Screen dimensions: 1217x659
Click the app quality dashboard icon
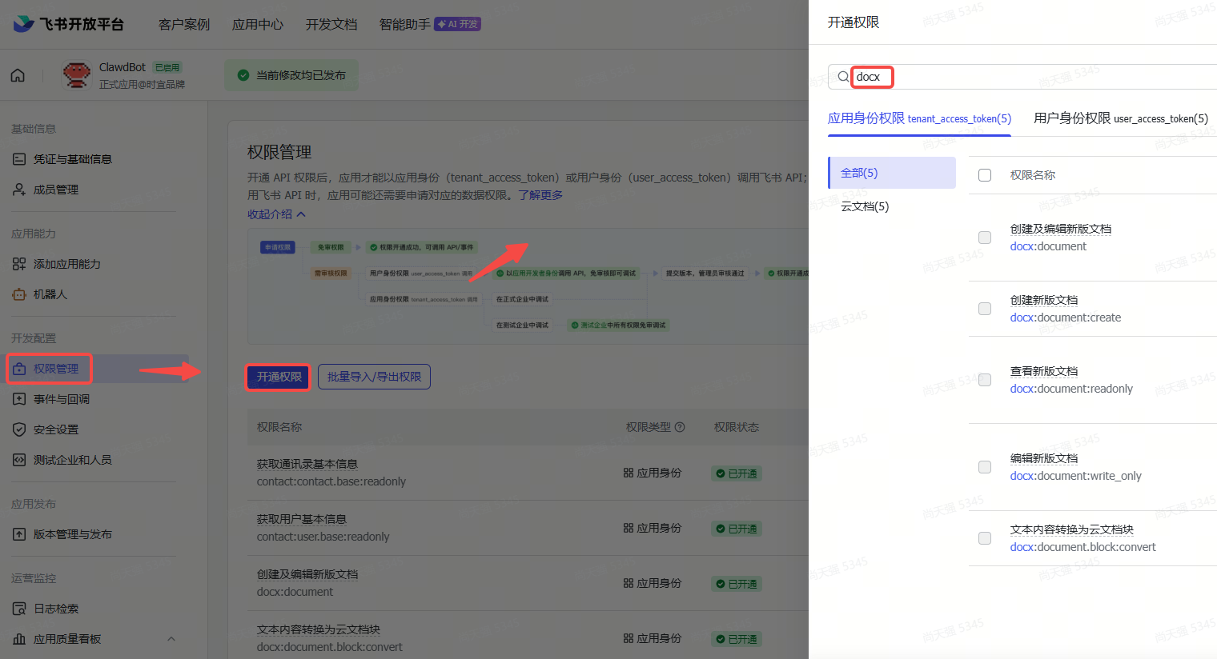tap(19, 639)
